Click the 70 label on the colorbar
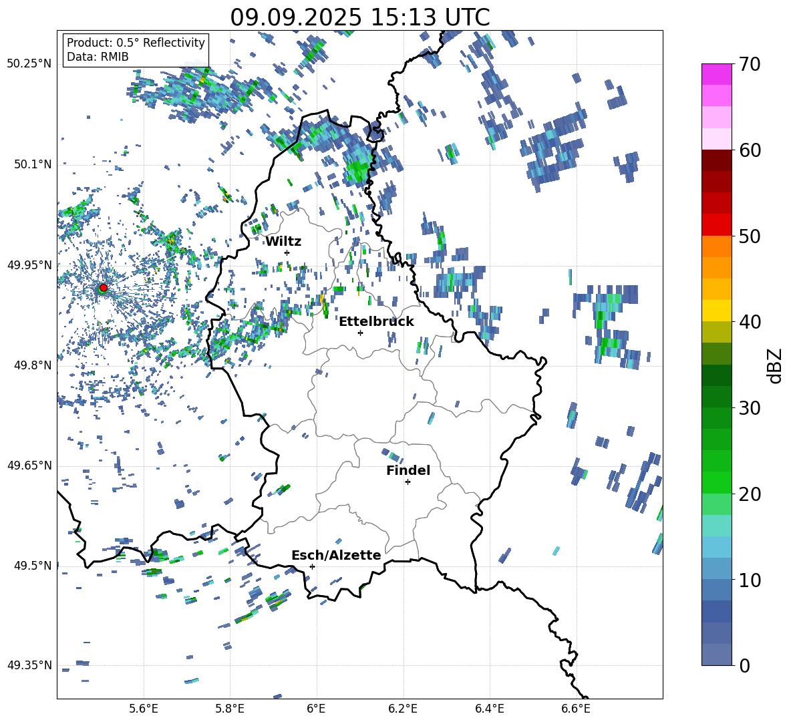The width and height of the screenshot is (791, 722). coord(750,64)
